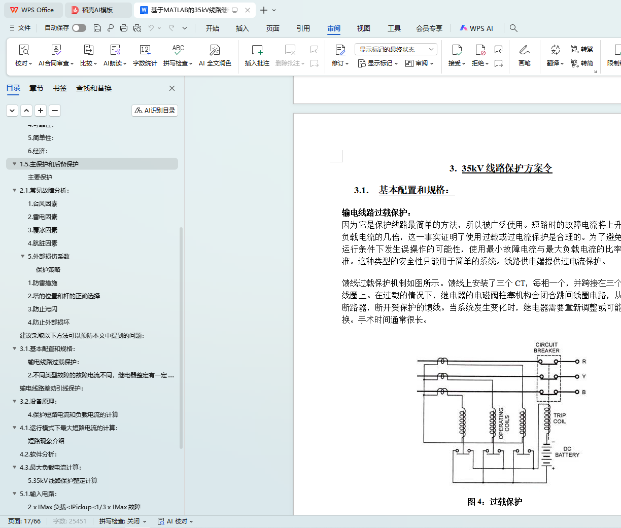Switch to the 书签 navigation pane tab

pos(60,88)
